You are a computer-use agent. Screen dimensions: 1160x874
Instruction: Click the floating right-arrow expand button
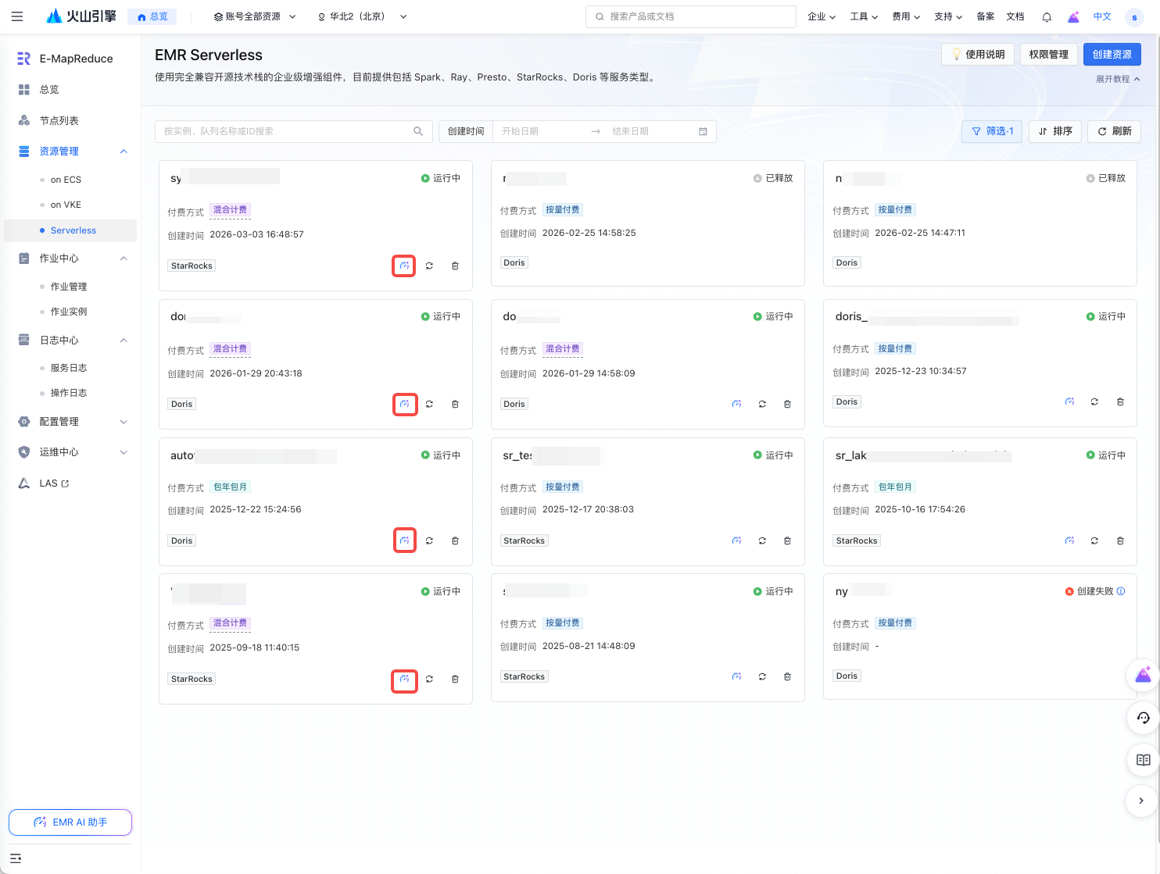[1141, 801]
